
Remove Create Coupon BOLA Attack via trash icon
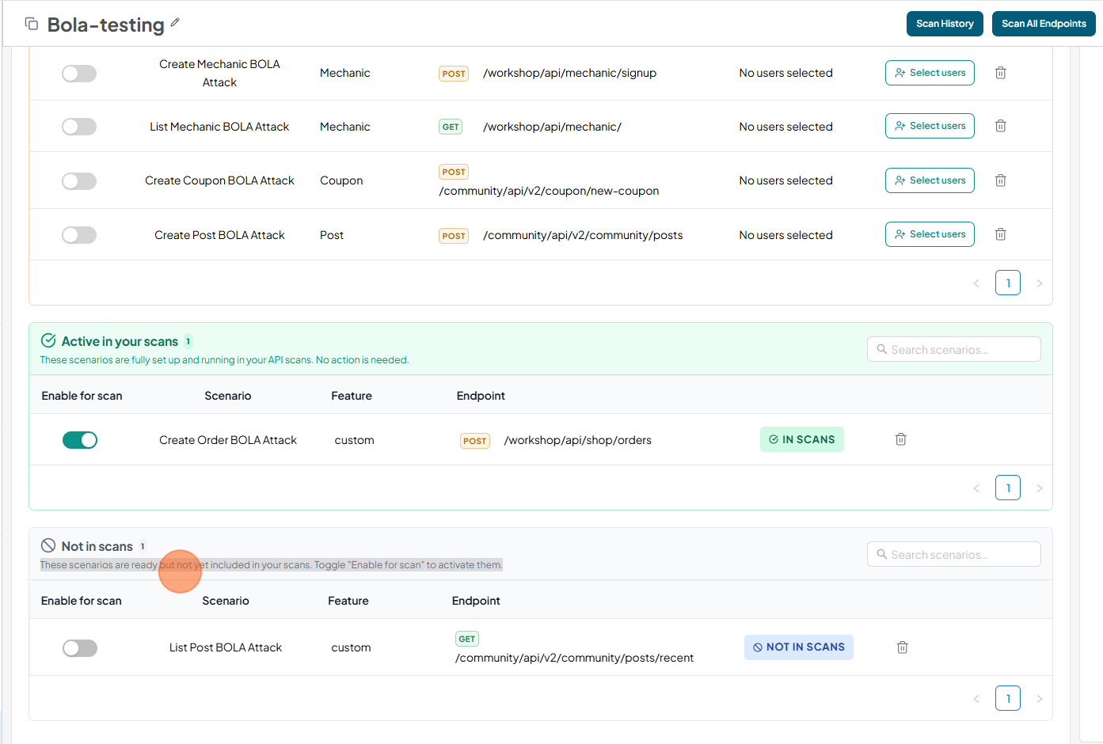[x=1000, y=180]
